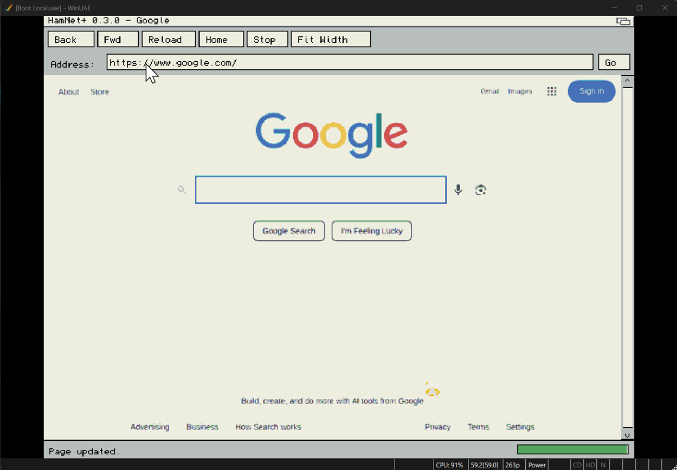Click the WinUAE Power status indicator
The height and width of the screenshot is (470, 677).
(x=537, y=465)
